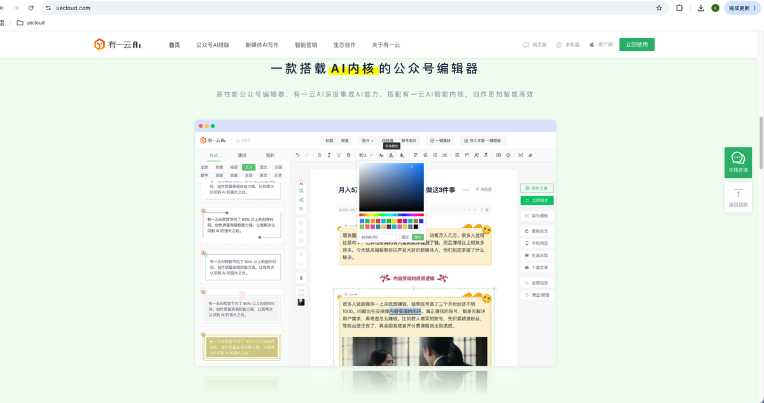Toggle italic I in editor toolbar
764x403 pixels.
tap(329, 155)
